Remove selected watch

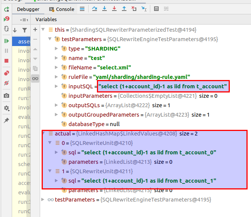[35, 39]
